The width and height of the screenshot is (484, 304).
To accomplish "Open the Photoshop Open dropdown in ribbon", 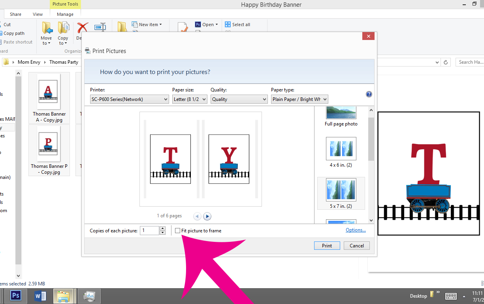I will (x=207, y=25).
